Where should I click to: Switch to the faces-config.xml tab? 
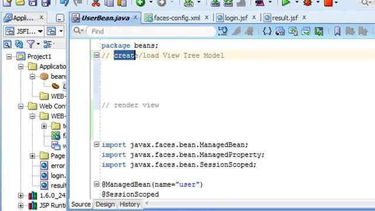click(177, 18)
